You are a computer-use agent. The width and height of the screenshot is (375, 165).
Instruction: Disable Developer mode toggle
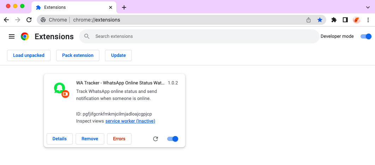point(366,36)
